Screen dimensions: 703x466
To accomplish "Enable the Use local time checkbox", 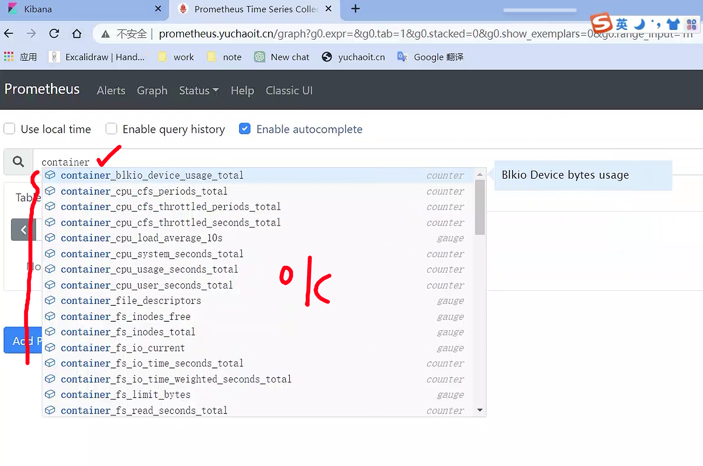I will click(9, 129).
